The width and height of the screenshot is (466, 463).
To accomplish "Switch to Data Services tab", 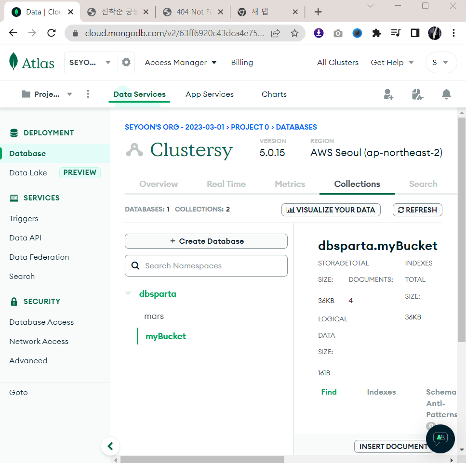I will click(139, 94).
